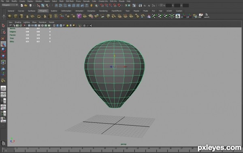Screen dimensions: 243x153
Task: Select the Move tool cone icon
Action: [3, 44]
